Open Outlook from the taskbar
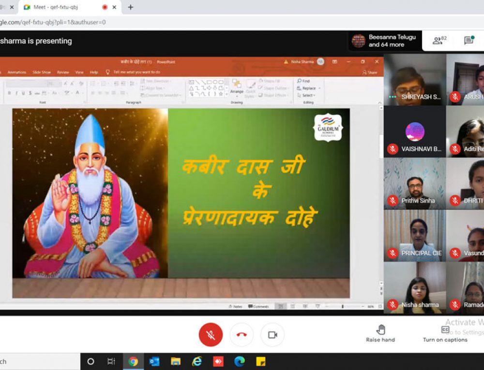 point(154,361)
